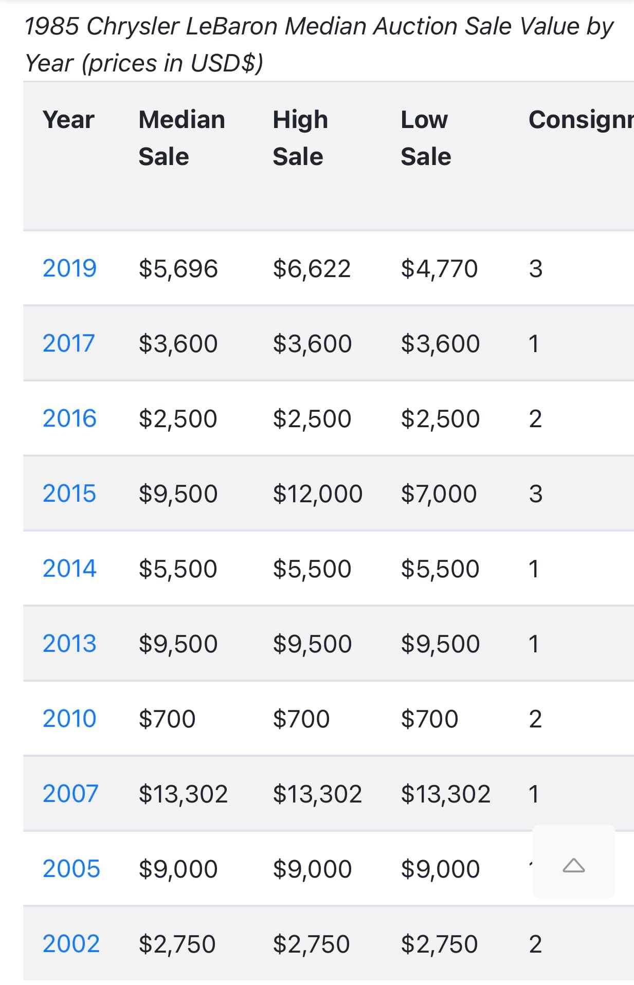Viewport: 634px width, 985px height.
Task: Open the 2015 auction year link
Action: (69, 494)
